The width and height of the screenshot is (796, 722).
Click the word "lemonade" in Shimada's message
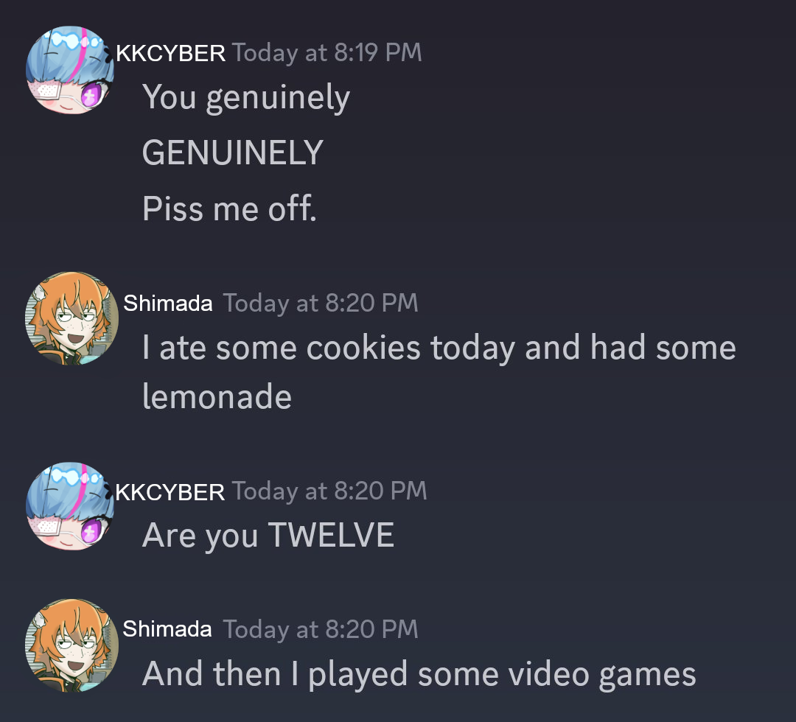(217, 396)
